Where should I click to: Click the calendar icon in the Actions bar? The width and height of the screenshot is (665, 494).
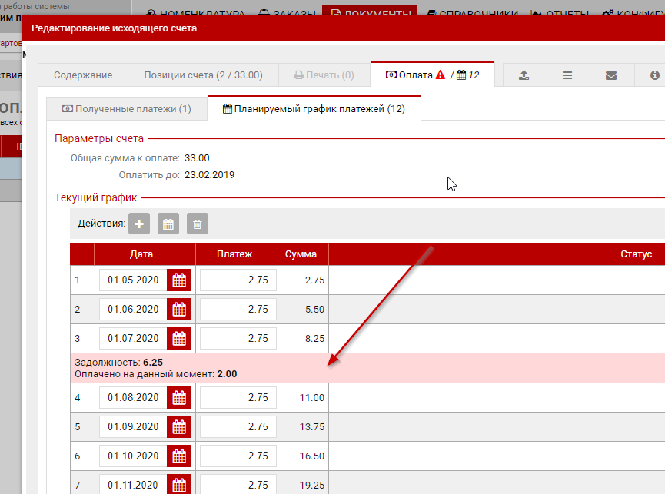pyautogui.click(x=168, y=224)
